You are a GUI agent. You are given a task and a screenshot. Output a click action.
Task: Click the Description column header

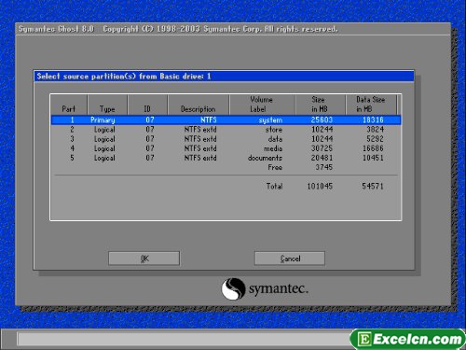(x=199, y=105)
